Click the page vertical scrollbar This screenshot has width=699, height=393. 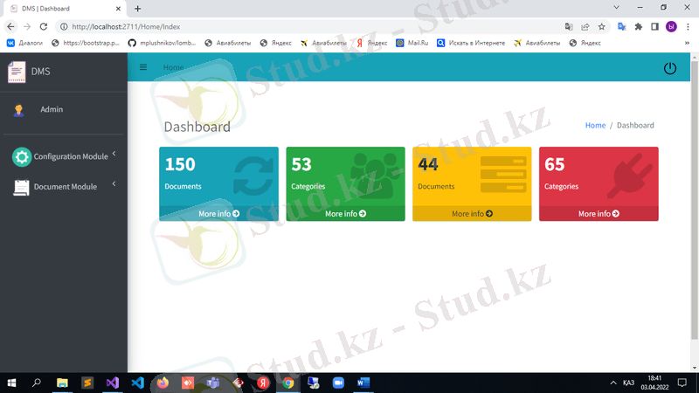tap(695, 201)
